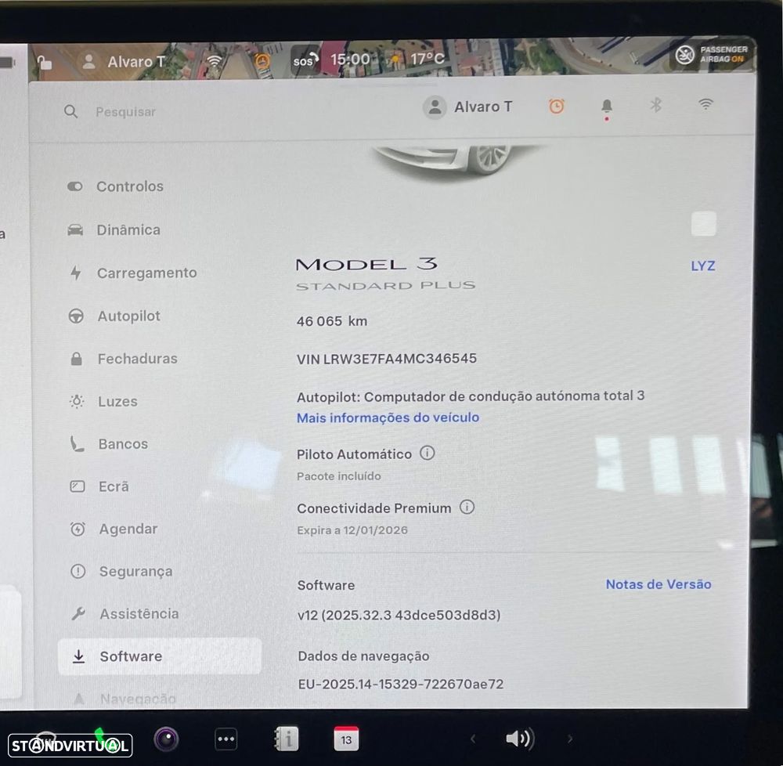Select the Ecrã menu entry
Screen dimensions: 783x766
(99, 486)
